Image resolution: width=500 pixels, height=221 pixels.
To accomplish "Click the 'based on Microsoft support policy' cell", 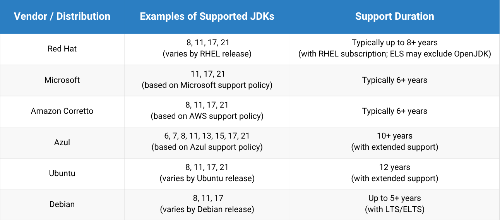I will 207,80.
